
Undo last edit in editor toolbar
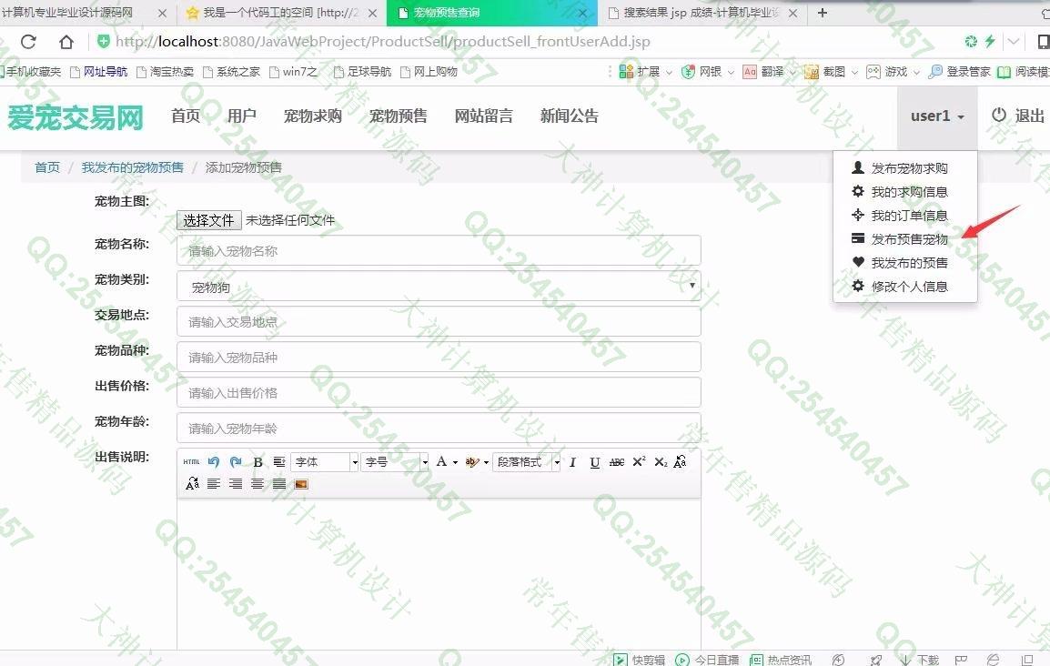click(214, 462)
